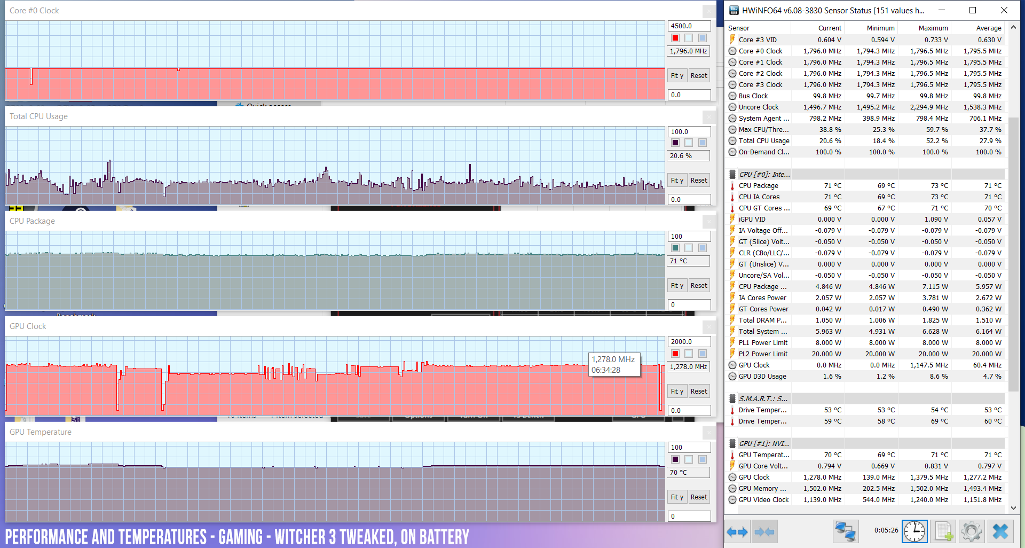This screenshot has height=548, width=1025.
Task: Click the Uncore Clock row icon
Action: click(732, 107)
